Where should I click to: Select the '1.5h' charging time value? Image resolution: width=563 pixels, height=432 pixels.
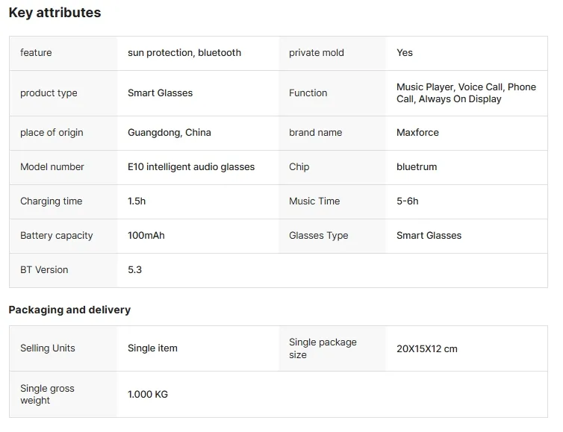tap(137, 201)
